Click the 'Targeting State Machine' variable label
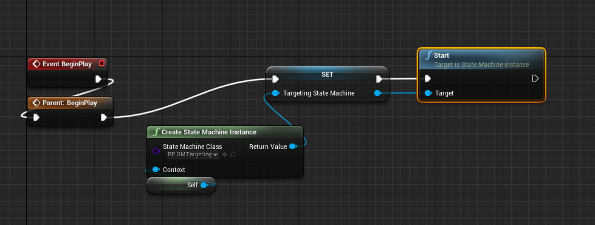The image size is (595, 225). tap(318, 93)
